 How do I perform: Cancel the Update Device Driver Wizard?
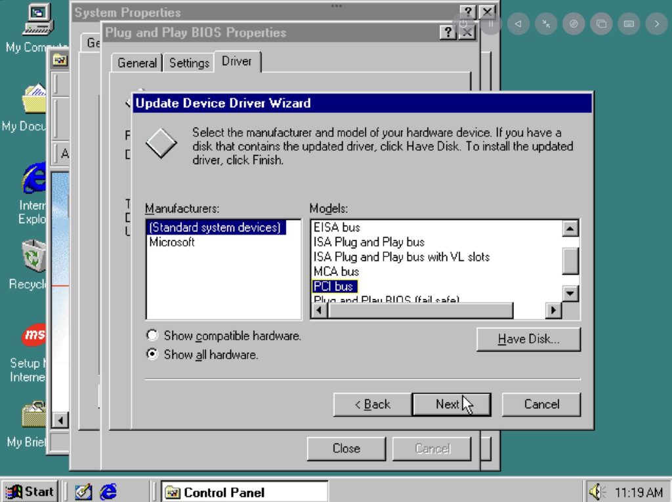pos(541,404)
